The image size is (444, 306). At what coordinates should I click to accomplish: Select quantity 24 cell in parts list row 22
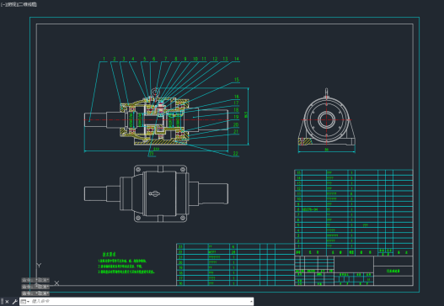233,252
